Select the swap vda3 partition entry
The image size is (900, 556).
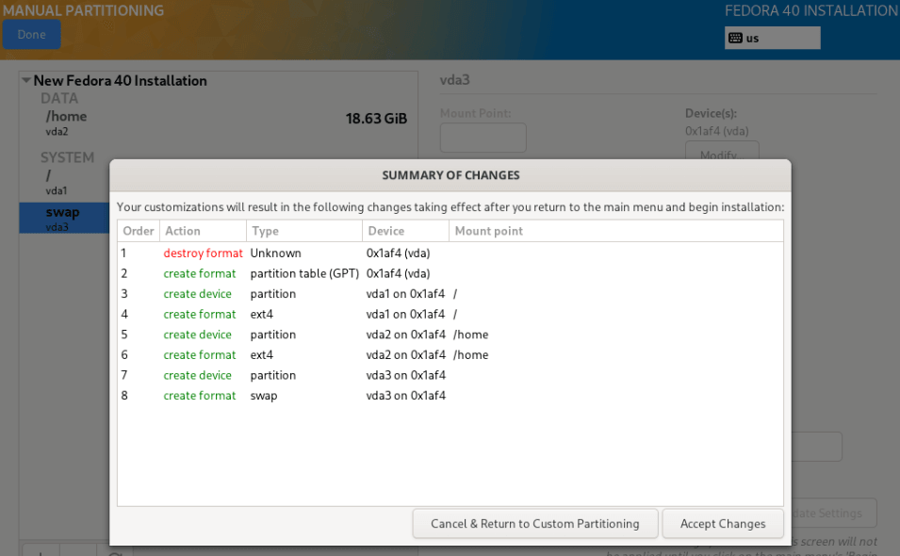pos(64,218)
